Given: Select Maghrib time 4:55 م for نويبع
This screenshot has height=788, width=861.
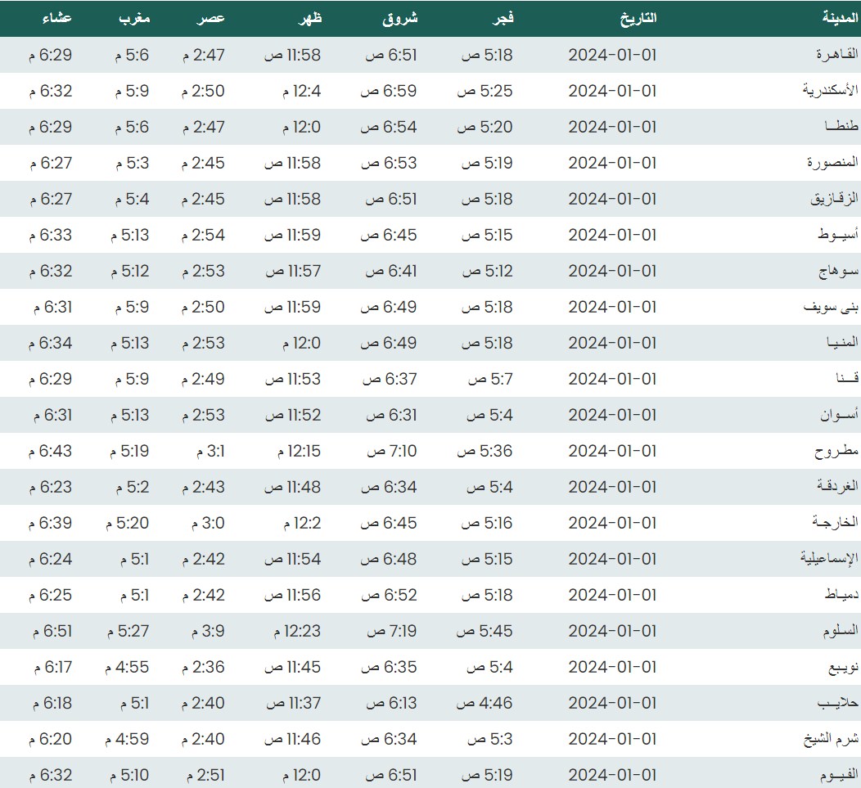Looking at the screenshot, I should (x=127, y=667).
